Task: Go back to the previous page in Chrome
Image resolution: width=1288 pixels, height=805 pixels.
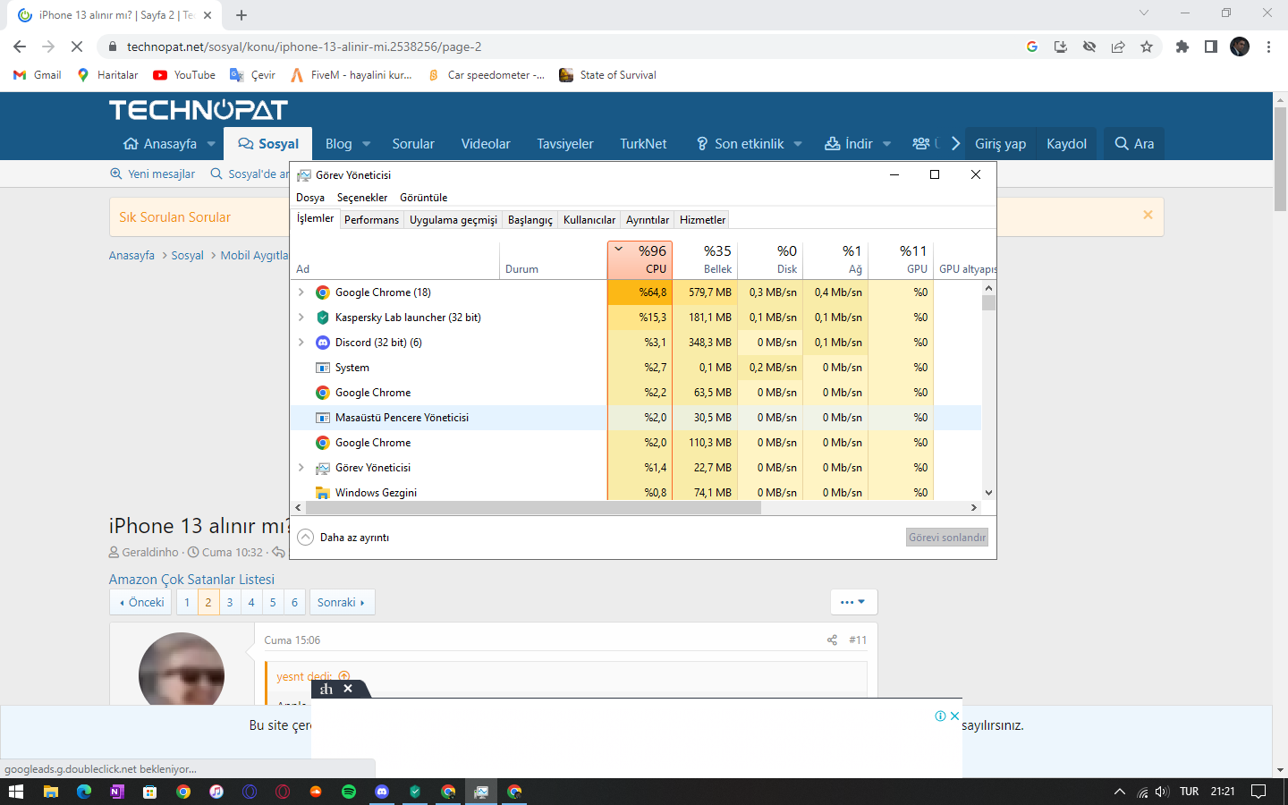Action: (20, 47)
